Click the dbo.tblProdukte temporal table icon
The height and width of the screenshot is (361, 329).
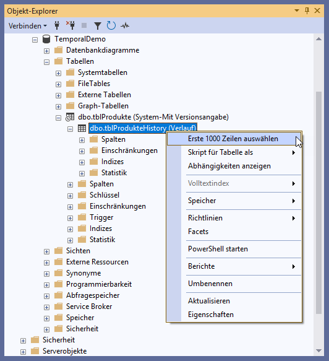(x=70, y=117)
